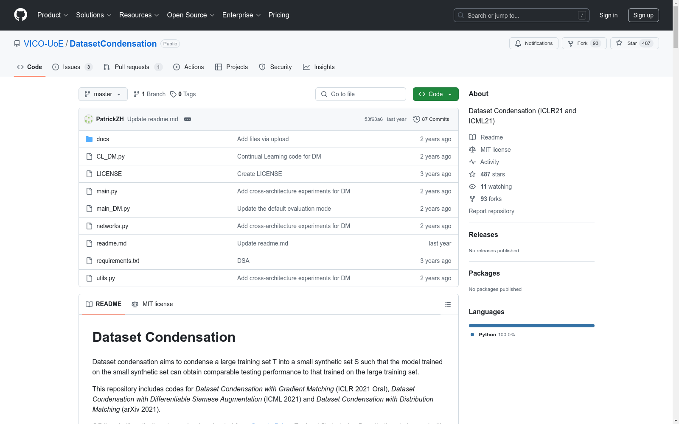Click the Star icon
Viewport: 679px width, 424px height.
(x=619, y=43)
